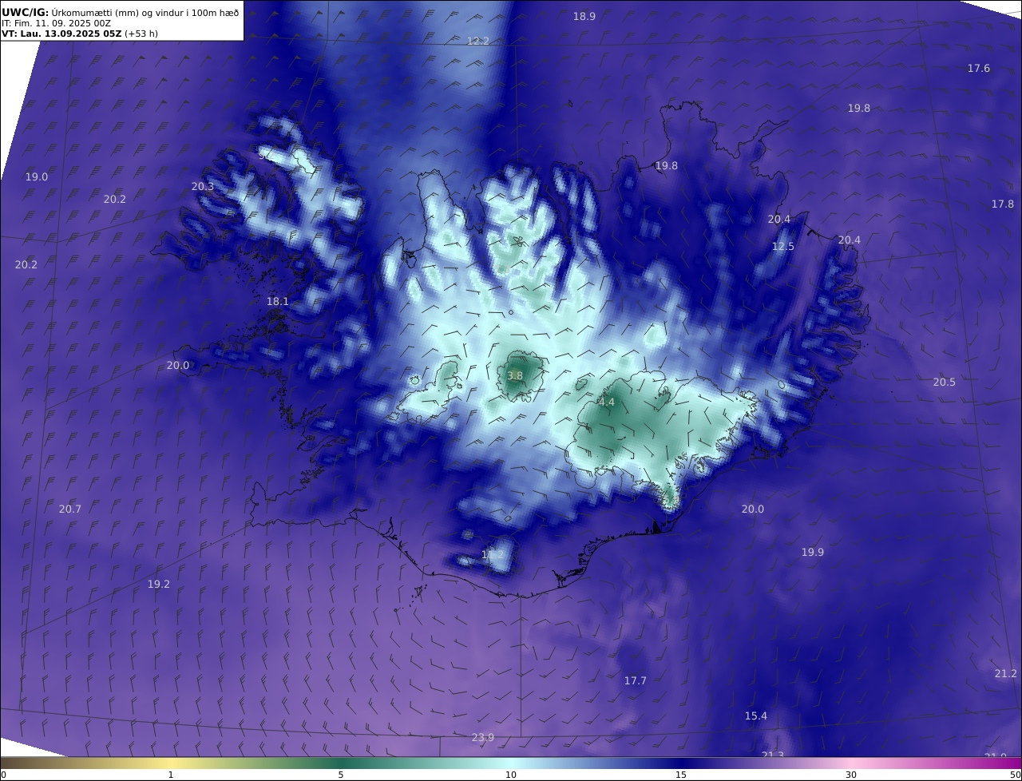
Task: Click the valid time line 'VT: Lau. 13.09.2025 05Z'
Action: (61, 34)
